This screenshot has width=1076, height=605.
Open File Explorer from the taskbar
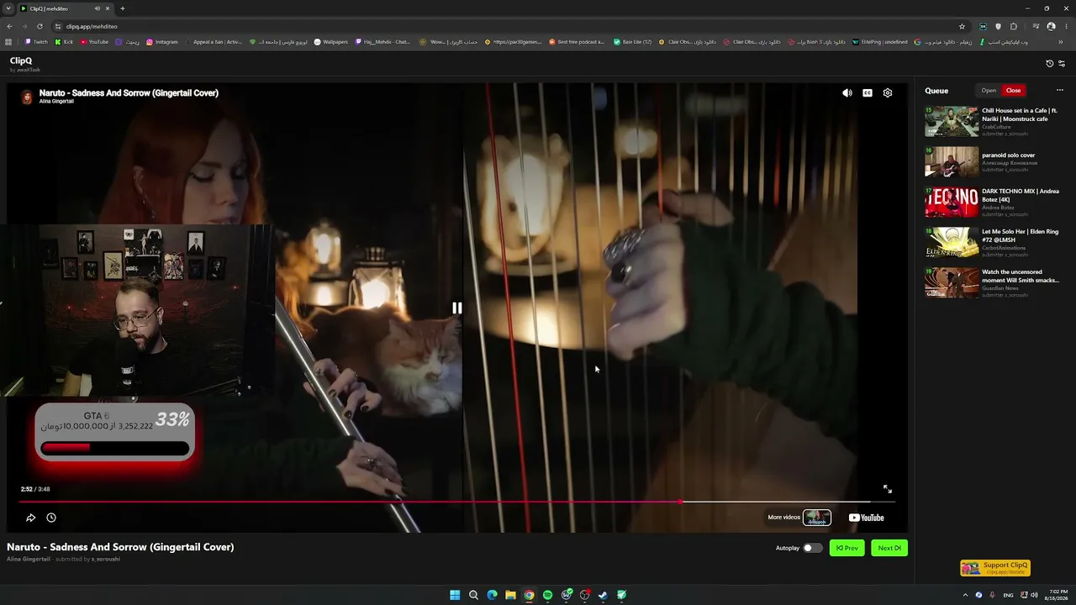(x=510, y=595)
